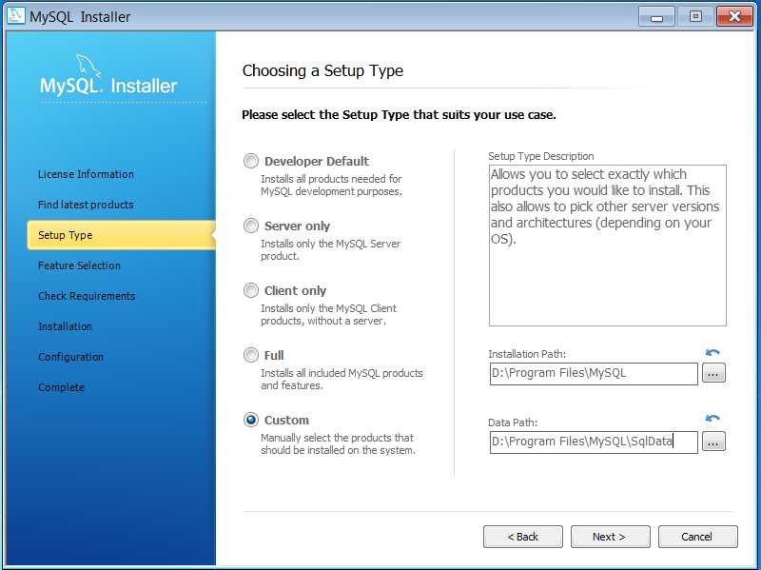761x570 pixels.
Task: Select the Setup Type step in sidebar
Action: point(122,235)
